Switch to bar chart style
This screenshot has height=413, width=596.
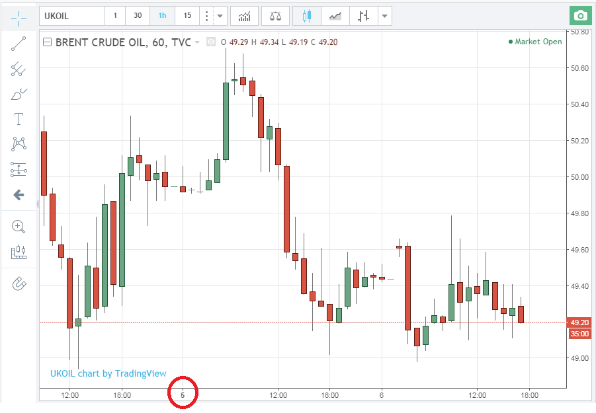point(363,16)
